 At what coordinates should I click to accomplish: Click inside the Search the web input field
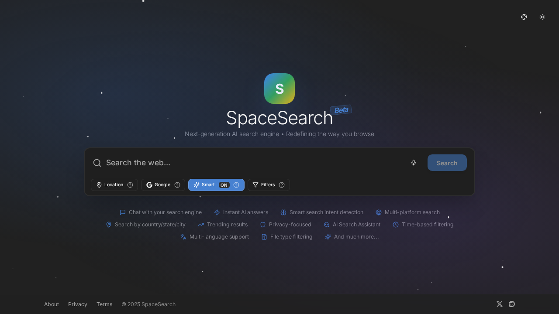[x=218, y=162]
